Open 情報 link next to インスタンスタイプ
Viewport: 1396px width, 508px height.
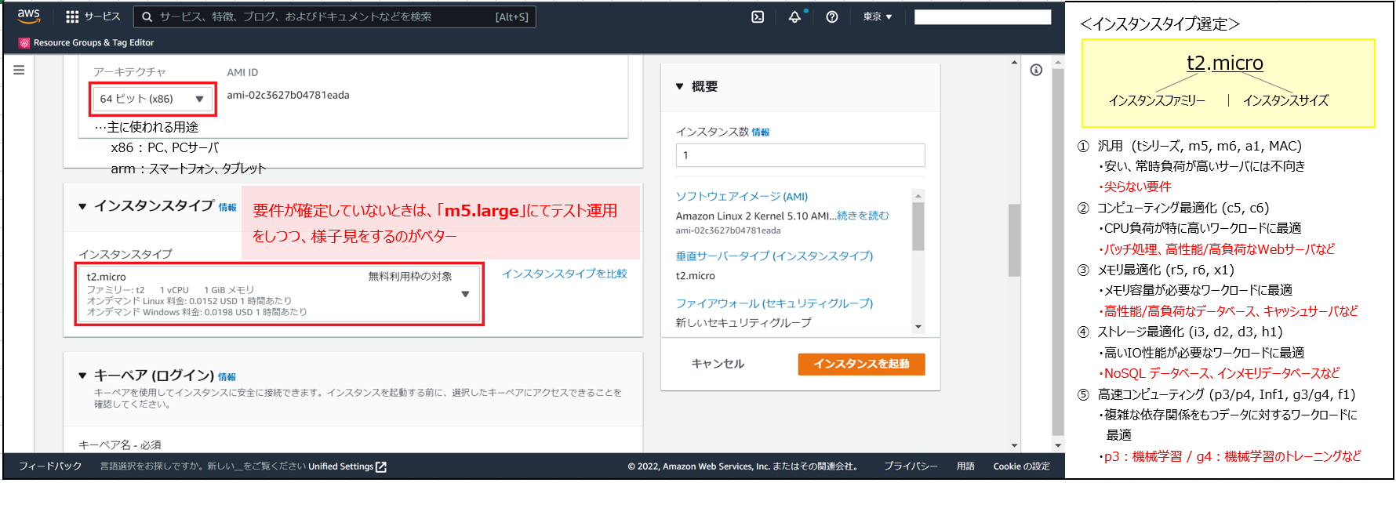pyautogui.click(x=227, y=208)
